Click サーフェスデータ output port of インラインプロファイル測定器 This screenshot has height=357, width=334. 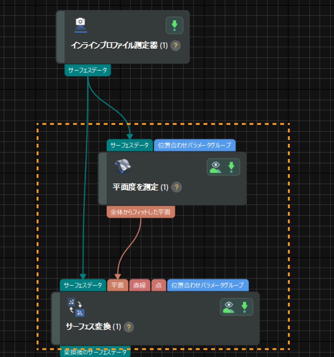point(87,70)
